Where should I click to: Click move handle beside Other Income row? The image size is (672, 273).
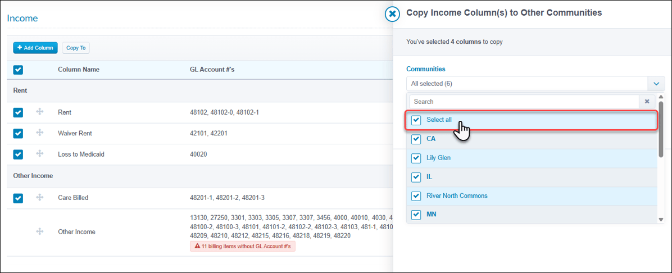[40, 231]
